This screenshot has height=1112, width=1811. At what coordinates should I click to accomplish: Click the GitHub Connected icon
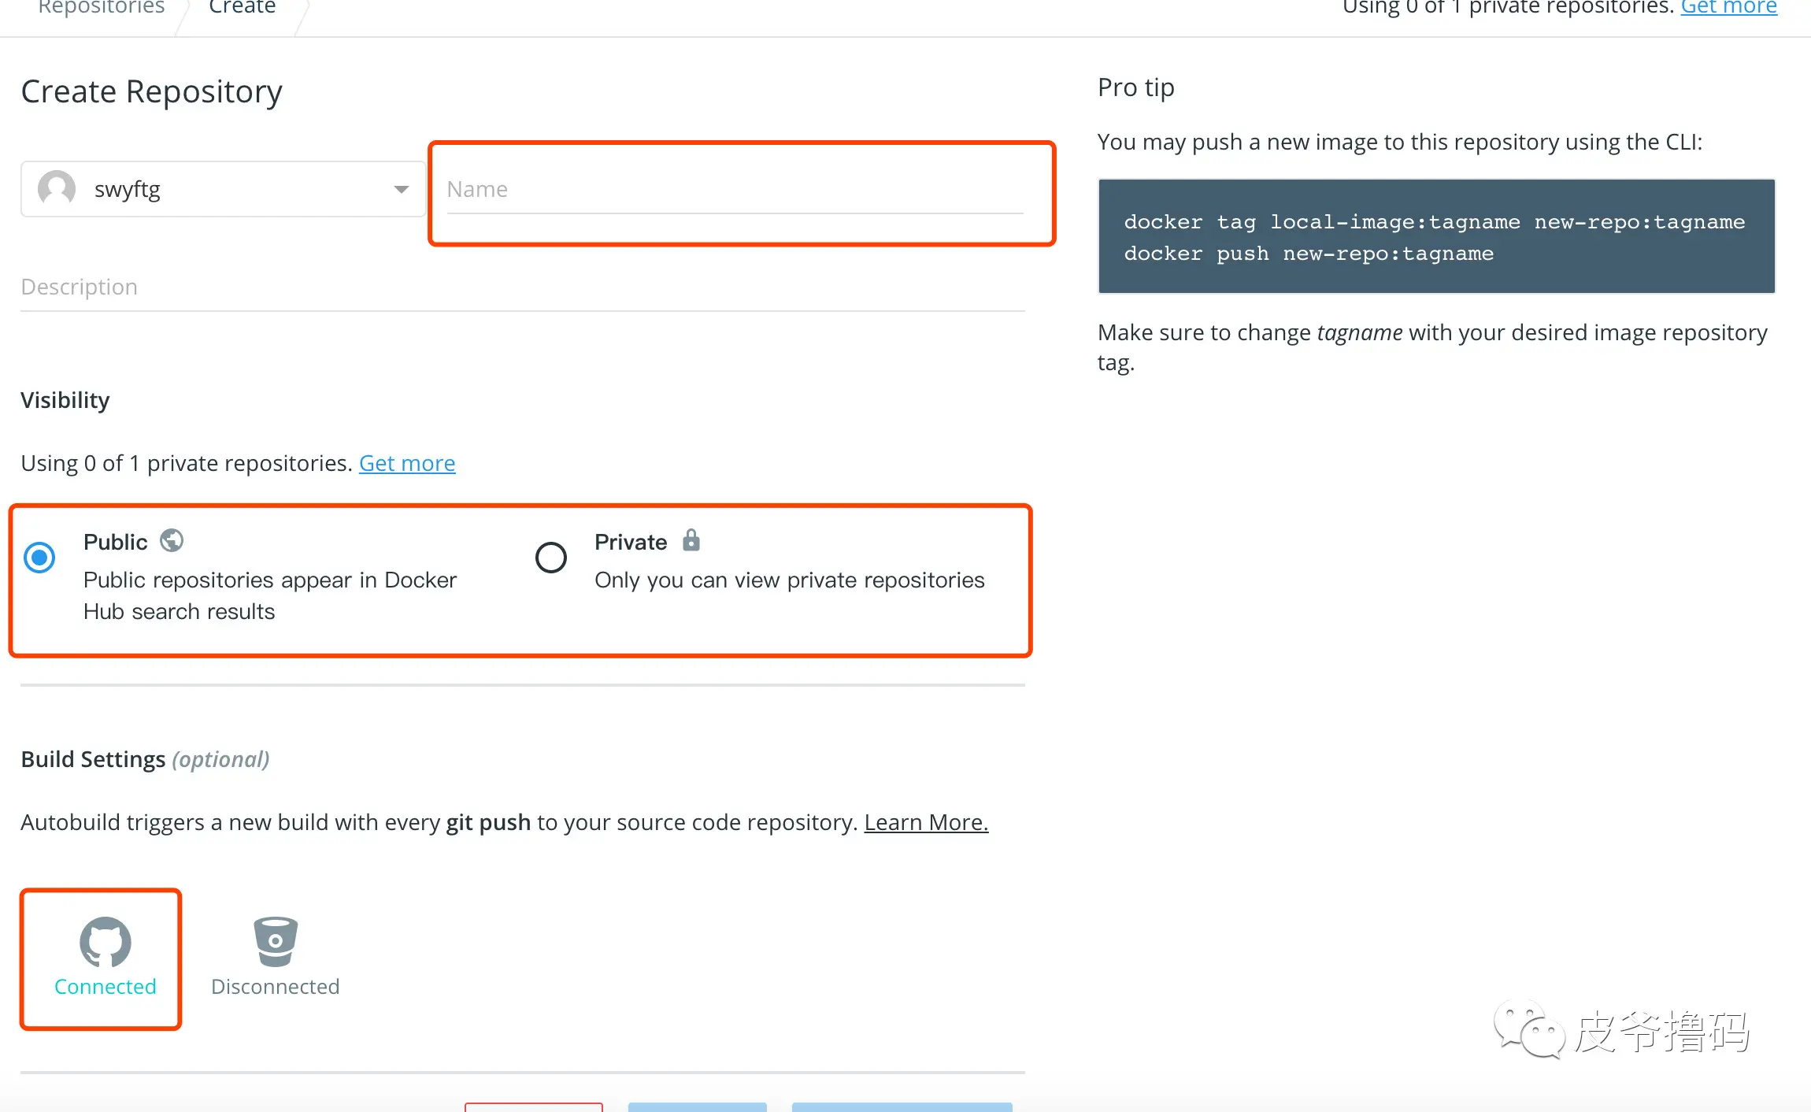[105, 941]
